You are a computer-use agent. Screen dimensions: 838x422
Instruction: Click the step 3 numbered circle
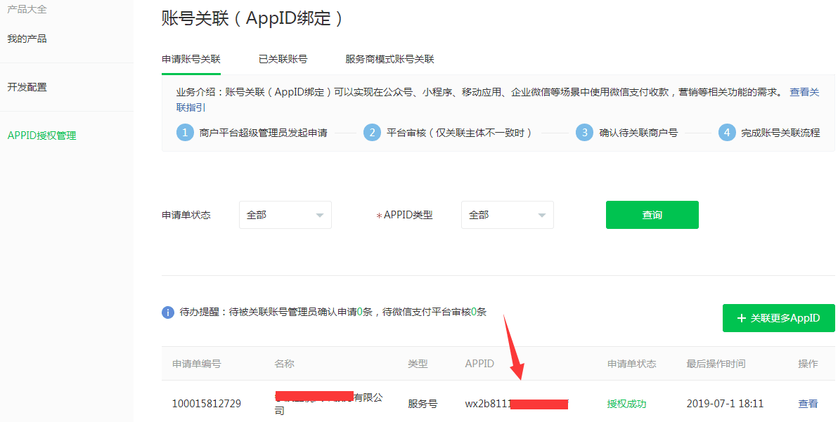584,133
